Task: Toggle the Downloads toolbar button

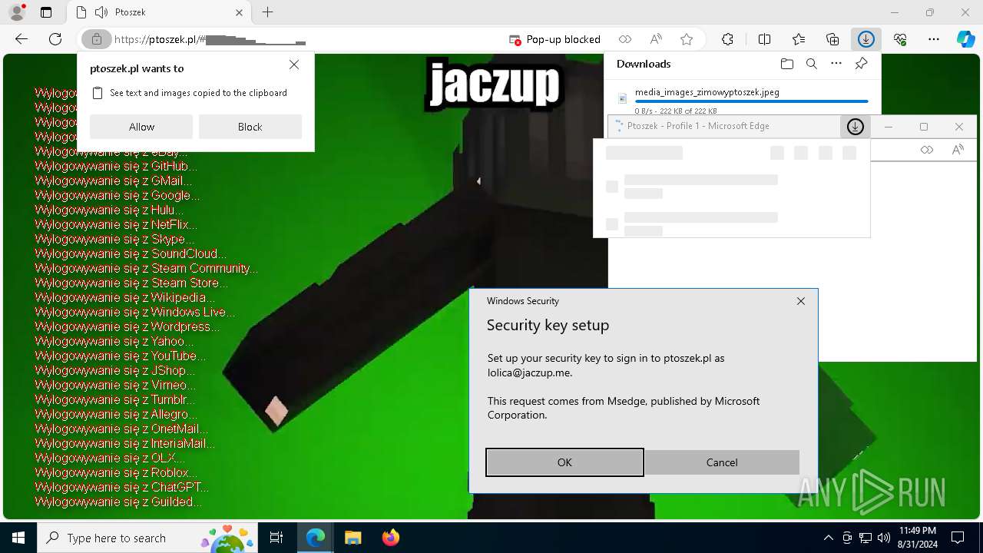Action: pyautogui.click(x=866, y=39)
